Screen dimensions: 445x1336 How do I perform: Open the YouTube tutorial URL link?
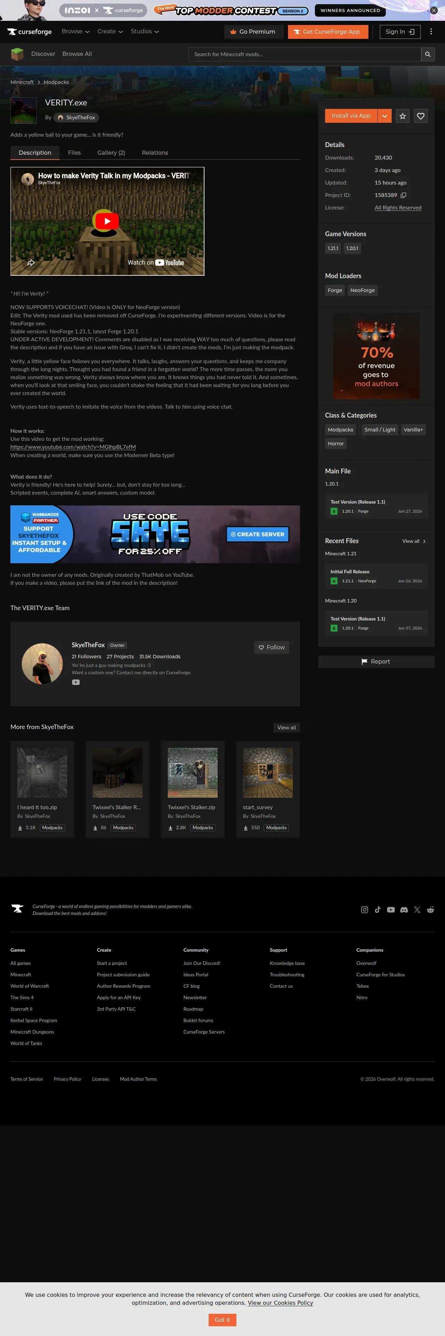click(x=73, y=447)
